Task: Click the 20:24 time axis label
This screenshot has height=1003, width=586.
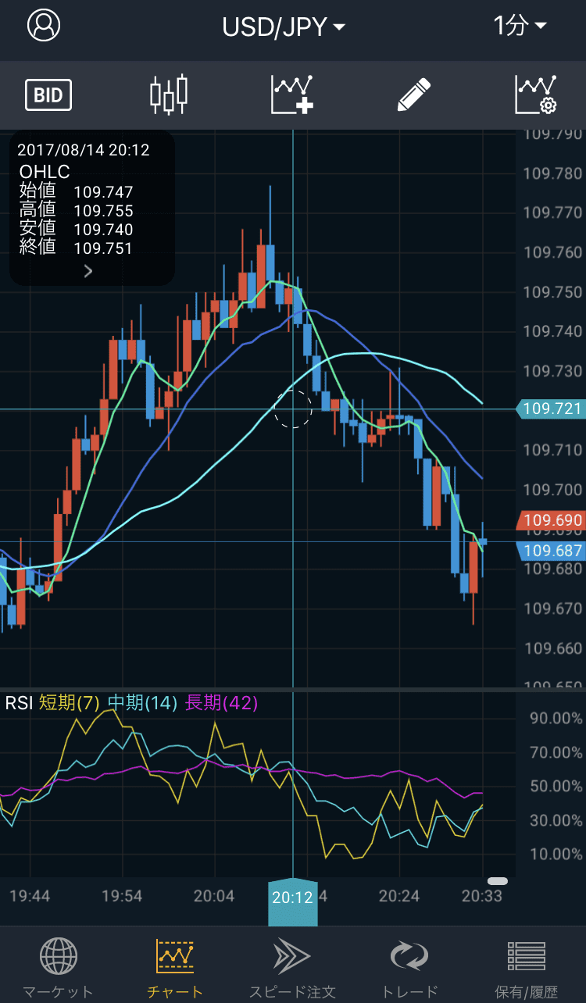Action: click(399, 895)
